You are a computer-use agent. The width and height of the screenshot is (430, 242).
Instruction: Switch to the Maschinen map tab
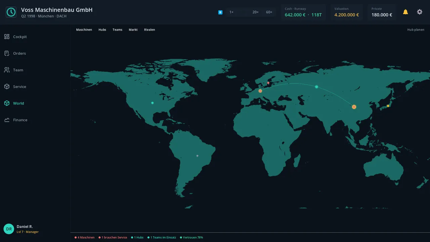(84, 30)
